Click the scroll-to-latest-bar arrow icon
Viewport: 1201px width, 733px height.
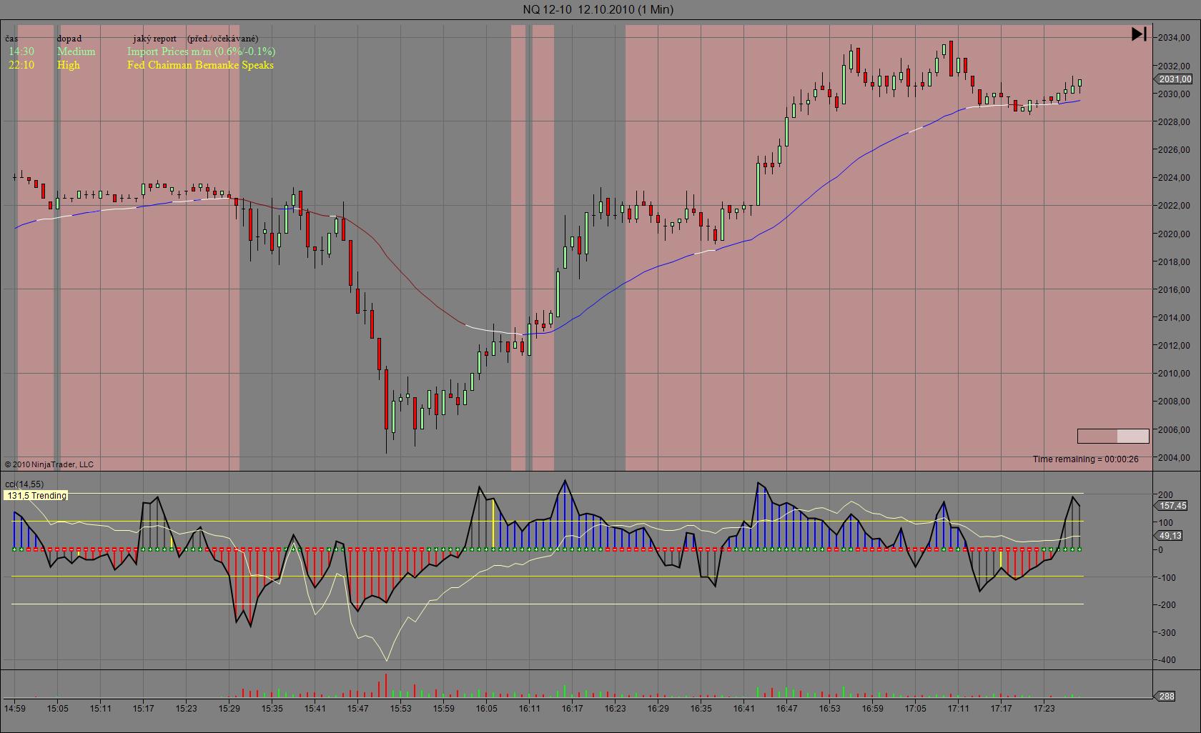(1139, 34)
